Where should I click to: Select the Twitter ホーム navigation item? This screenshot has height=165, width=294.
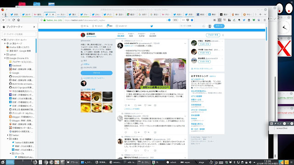(x=85, y=26)
